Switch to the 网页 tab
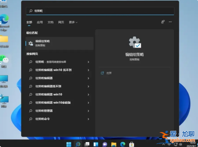The height and width of the screenshot is (147, 198). tap(61, 22)
